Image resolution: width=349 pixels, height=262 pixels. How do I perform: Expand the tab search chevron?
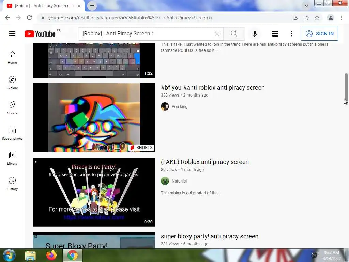pyautogui.click(x=306, y=6)
